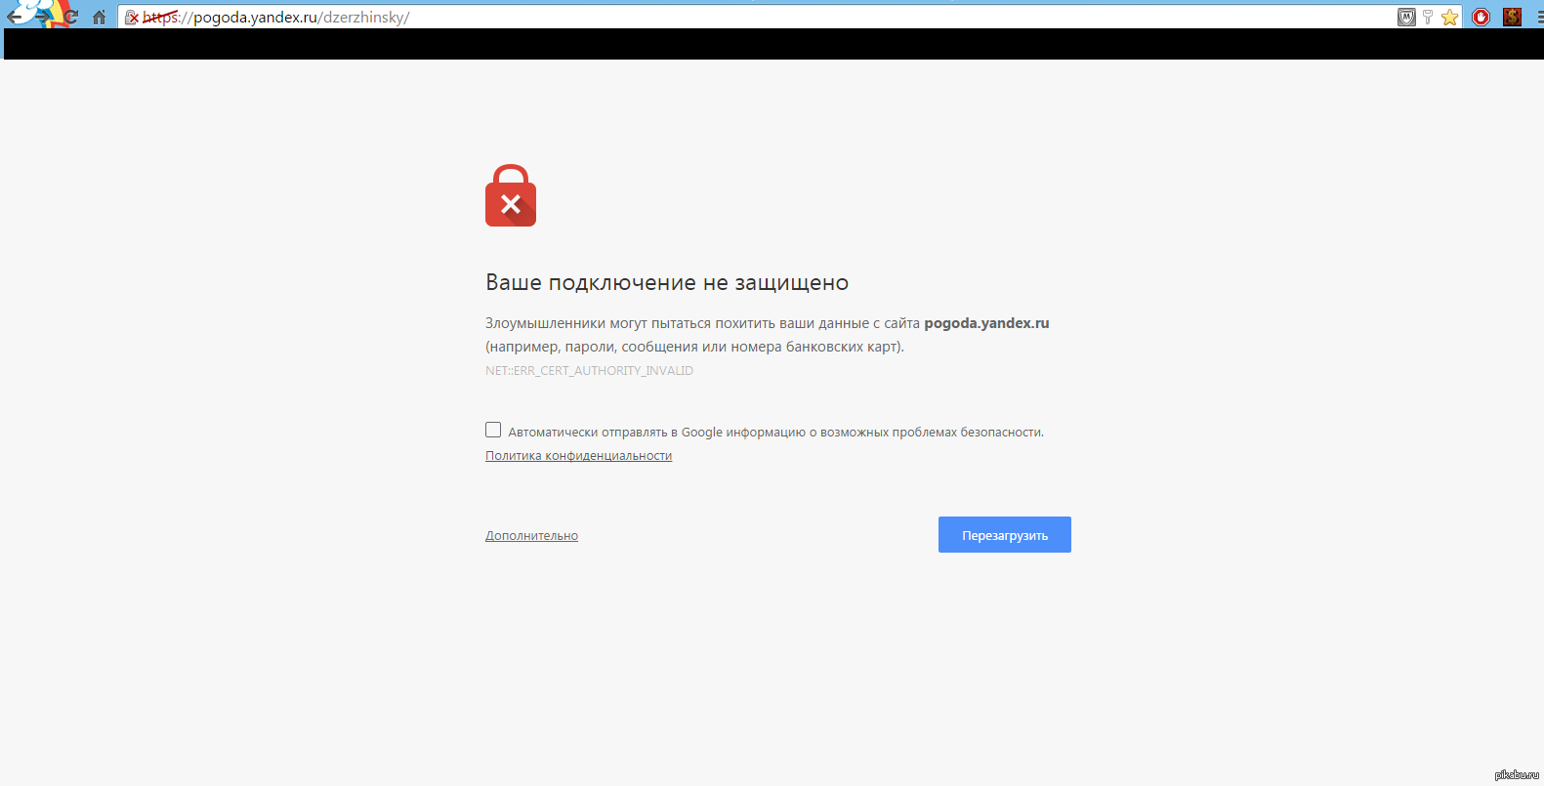Click the Перезагрузить button
1544x786 pixels.
pos(1004,535)
